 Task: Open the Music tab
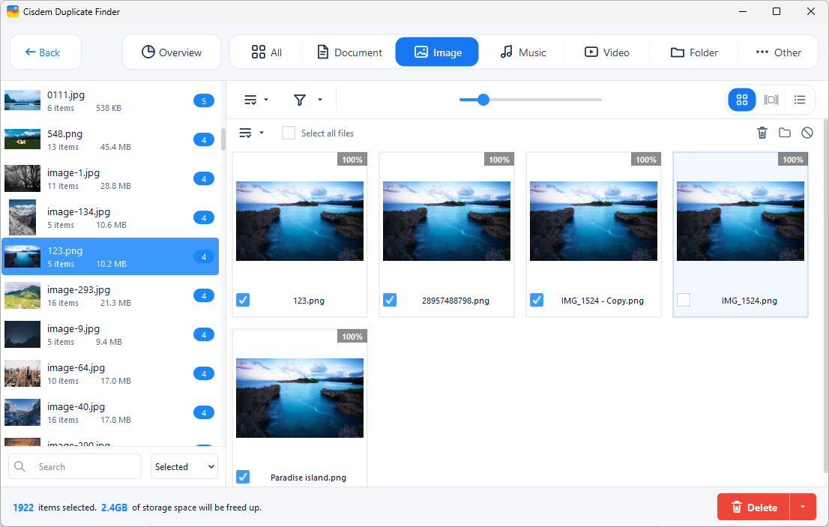pos(522,52)
